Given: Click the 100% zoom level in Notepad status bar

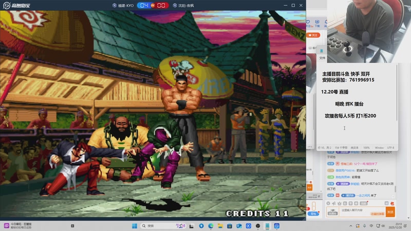Looking at the screenshot, I should pyautogui.click(x=366, y=148).
